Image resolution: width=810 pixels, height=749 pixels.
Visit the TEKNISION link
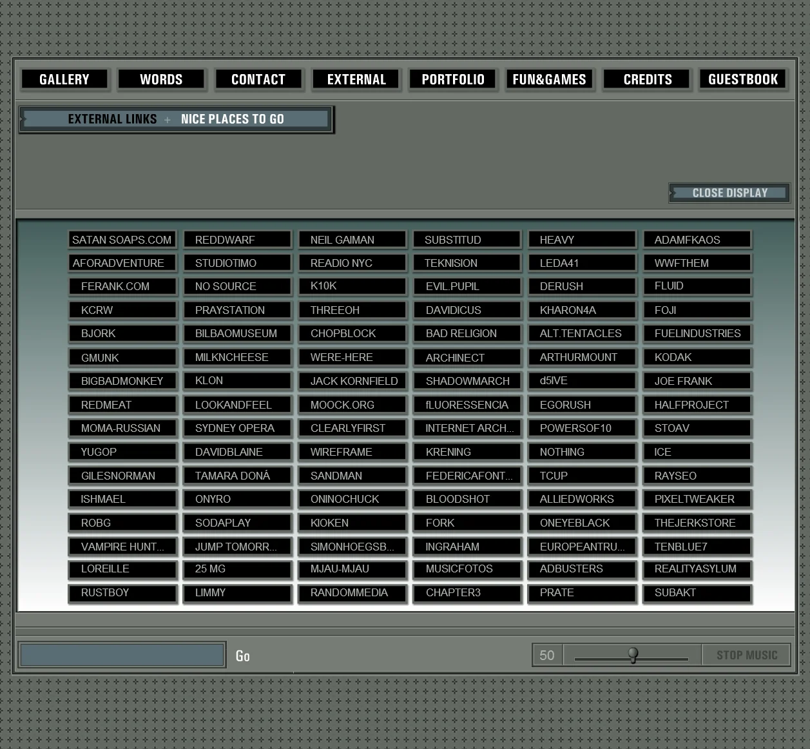pyautogui.click(x=467, y=263)
